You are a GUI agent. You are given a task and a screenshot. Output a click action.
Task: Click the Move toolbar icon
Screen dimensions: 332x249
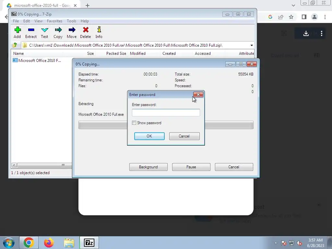[x=72, y=32]
